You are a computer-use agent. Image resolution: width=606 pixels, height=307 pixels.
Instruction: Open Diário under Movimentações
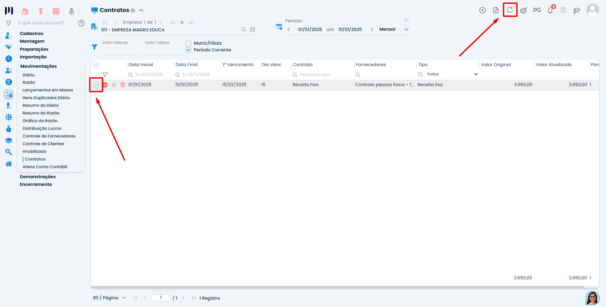[x=28, y=75]
